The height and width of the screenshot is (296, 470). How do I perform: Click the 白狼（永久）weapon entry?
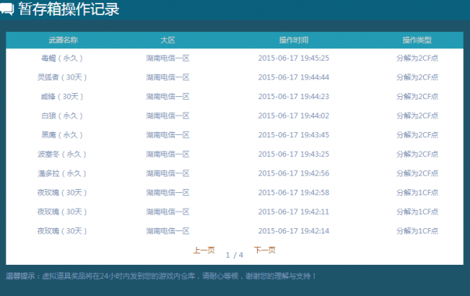(x=62, y=116)
